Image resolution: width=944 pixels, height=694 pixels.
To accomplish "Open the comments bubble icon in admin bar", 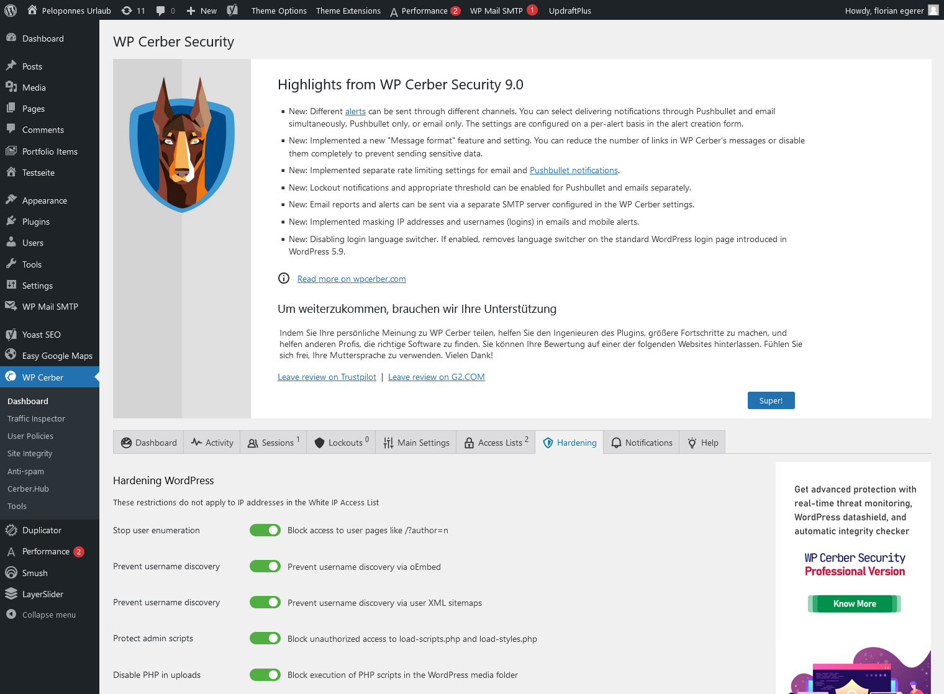I will tap(161, 11).
